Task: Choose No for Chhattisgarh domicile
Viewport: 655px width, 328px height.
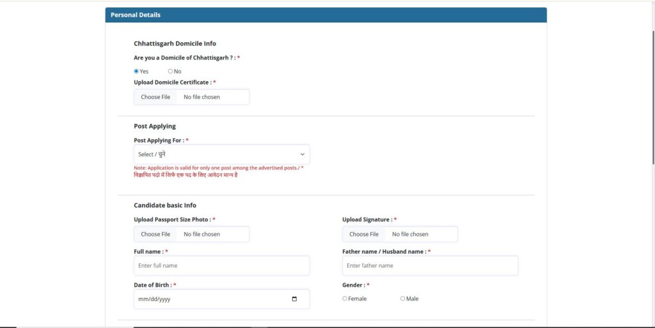Action: [x=170, y=71]
